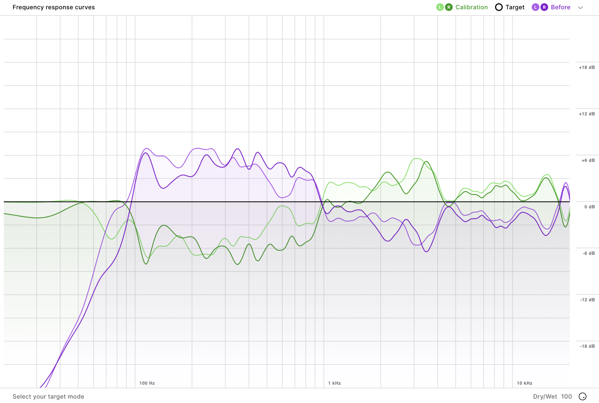Click the -18 dB scale label

point(587,346)
